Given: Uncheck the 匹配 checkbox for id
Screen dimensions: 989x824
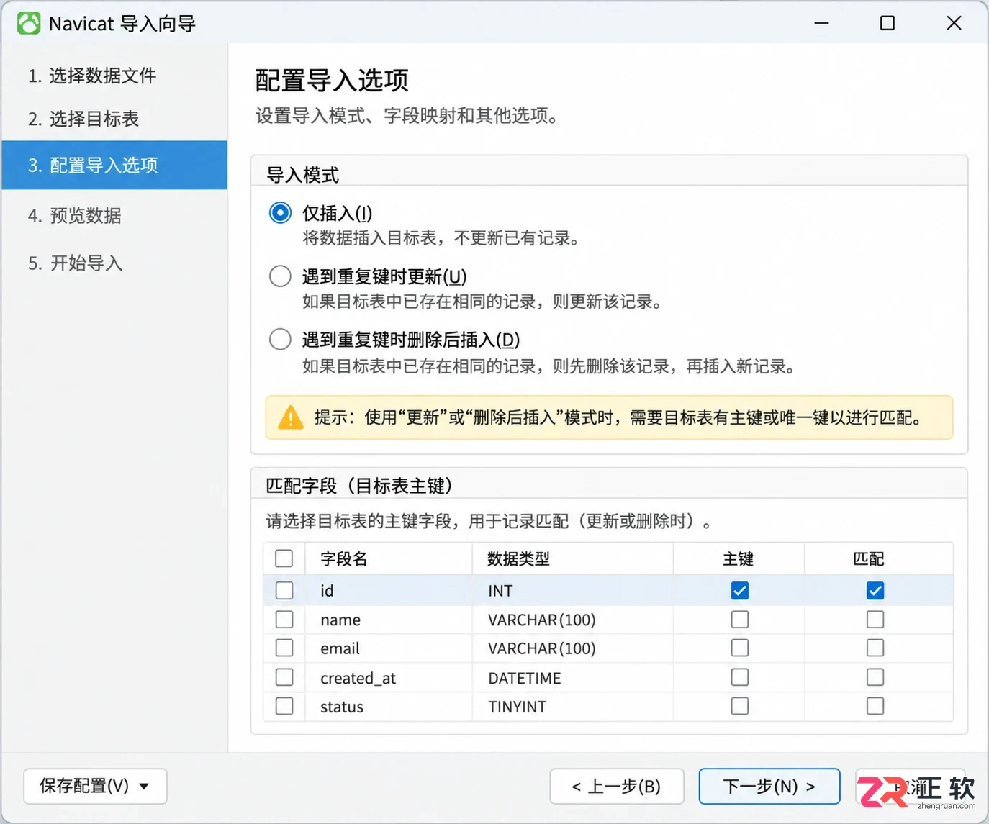Looking at the screenshot, I should [875, 591].
